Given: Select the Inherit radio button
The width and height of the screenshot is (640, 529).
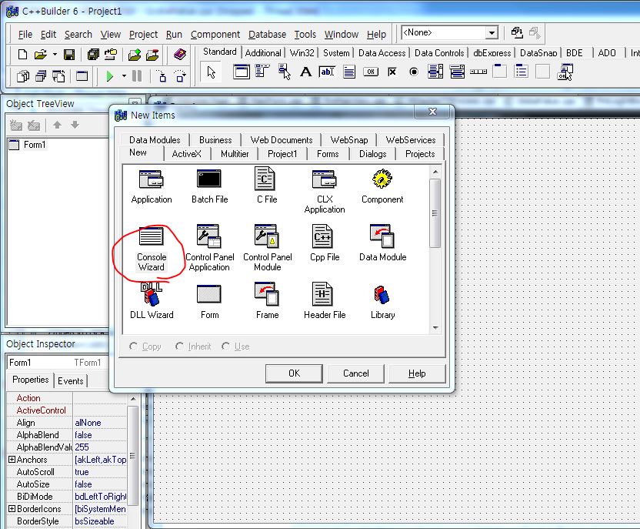Looking at the screenshot, I should pyautogui.click(x=180, y=347).
